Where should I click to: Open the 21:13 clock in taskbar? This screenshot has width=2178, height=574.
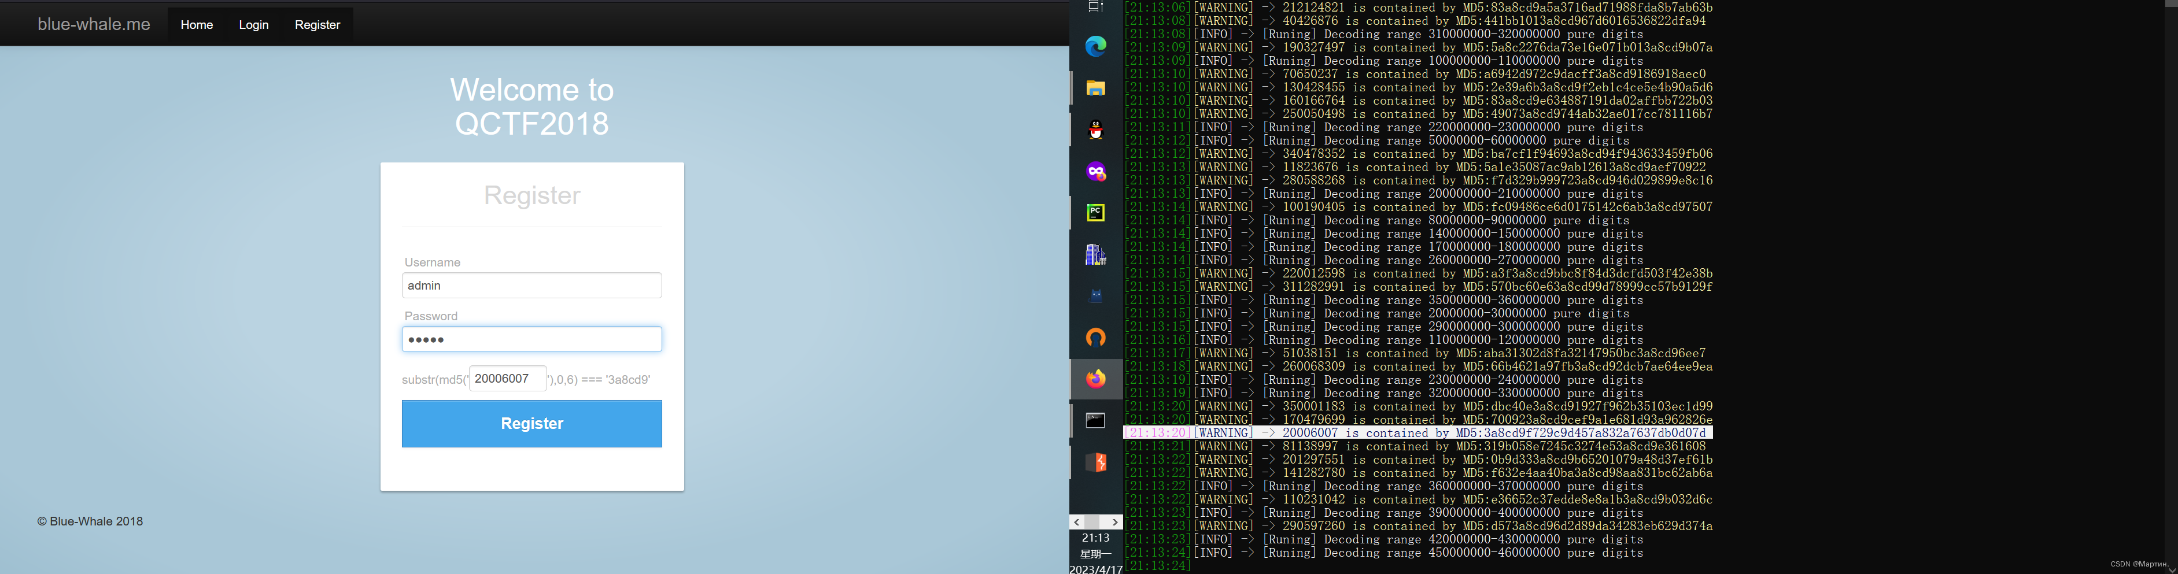[1096, 538]
